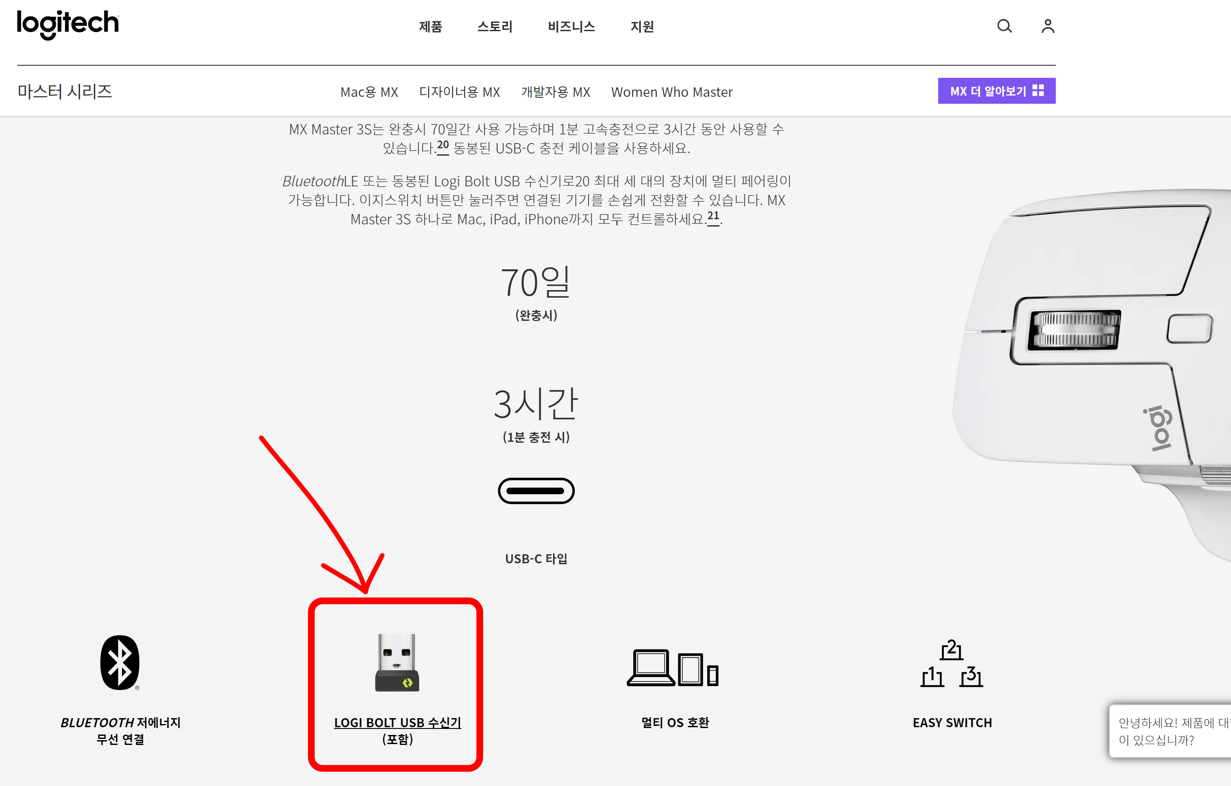Click the Bluetooth logo icon
1231x786 pixels.
(x=120, y=662)
